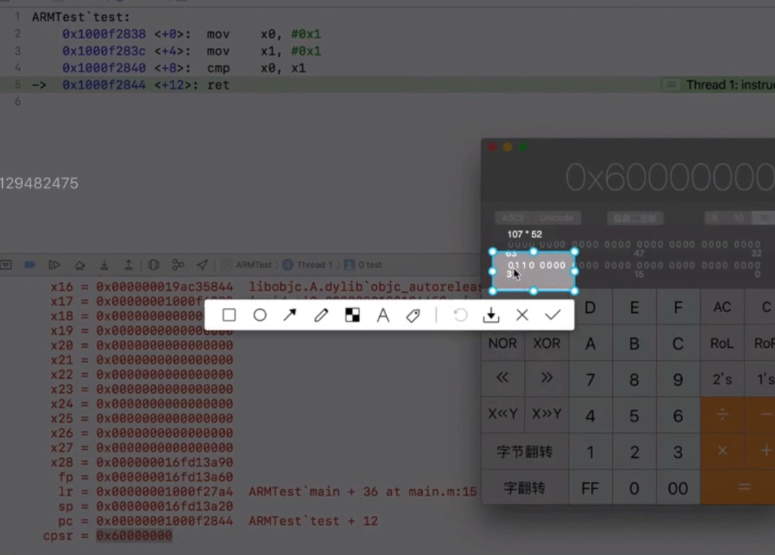The image size is (775, 555).
Task: Cancel the screenshot with X icon
Action: (522, 315)
